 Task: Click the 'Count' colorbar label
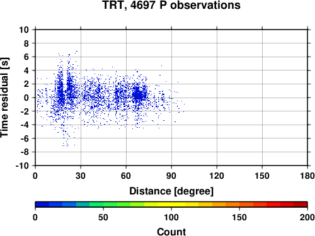tap(171, 232)
